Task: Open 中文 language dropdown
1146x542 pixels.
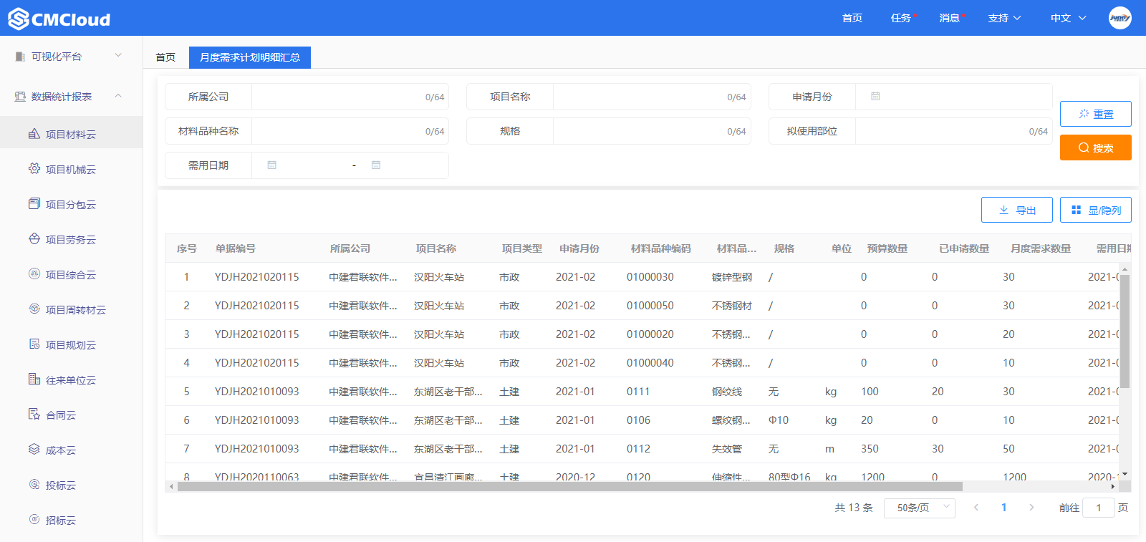Action: coord(1068,18)
